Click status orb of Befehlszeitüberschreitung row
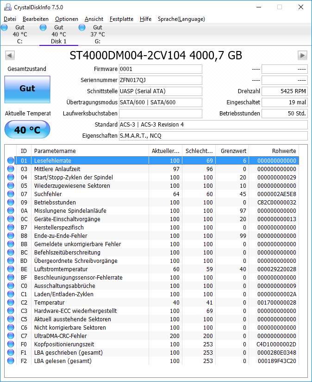The width and height of the screenshot is (312, 382). [11, 252]
